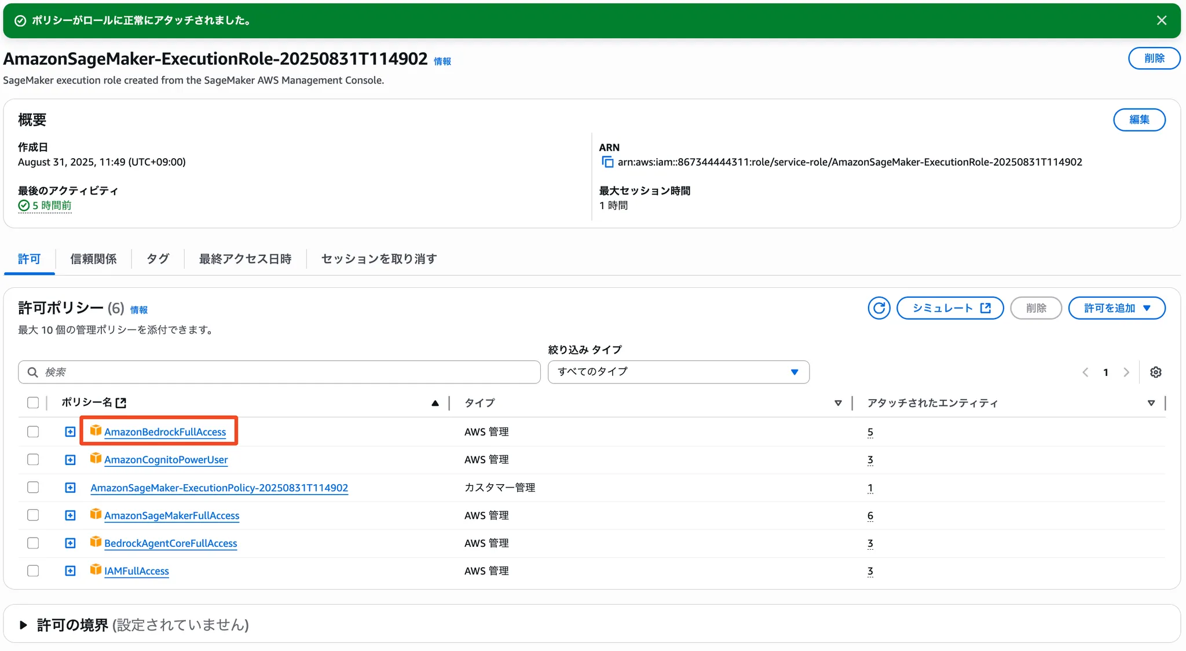Switch to the 信頼関係 tab
Screen dimensions: 1186x651
point(93,259)
